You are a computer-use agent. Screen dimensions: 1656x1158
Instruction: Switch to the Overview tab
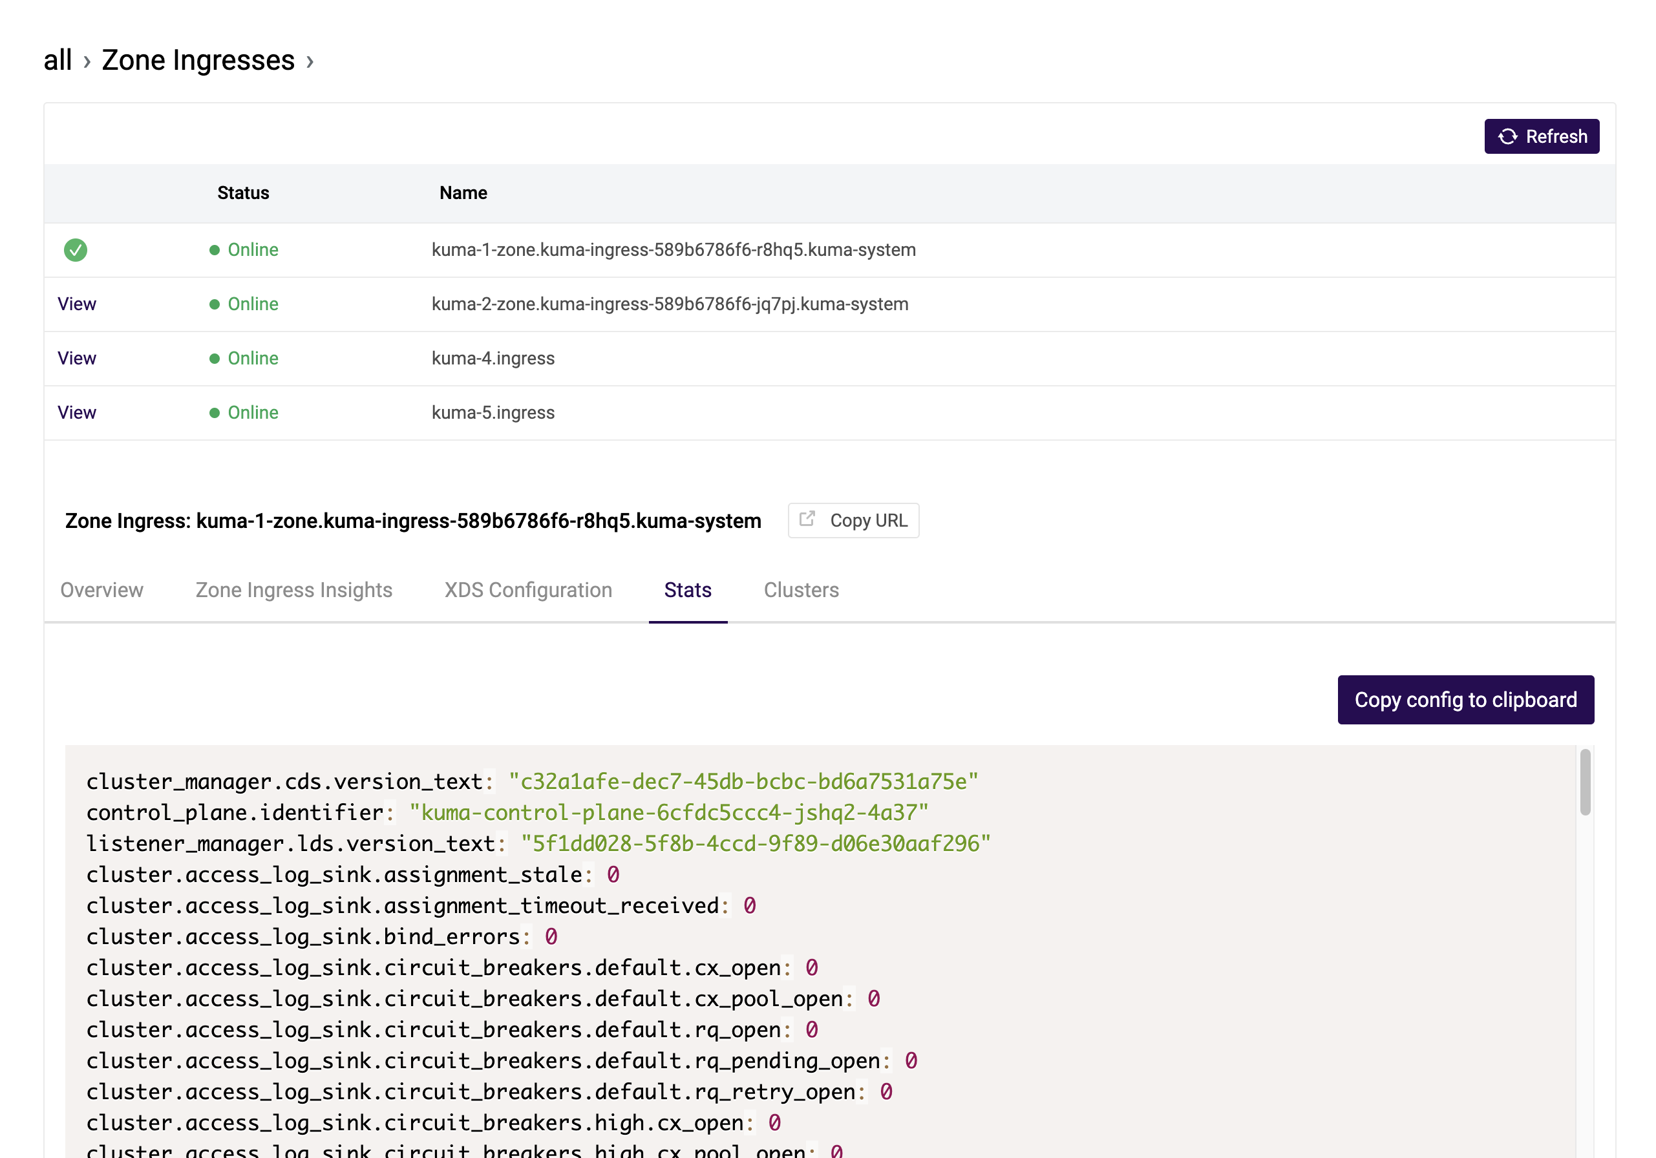tap(101, 590)
